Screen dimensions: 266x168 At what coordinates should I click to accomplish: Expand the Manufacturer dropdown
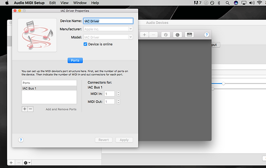pyautogui.click(x=131, y=29)
